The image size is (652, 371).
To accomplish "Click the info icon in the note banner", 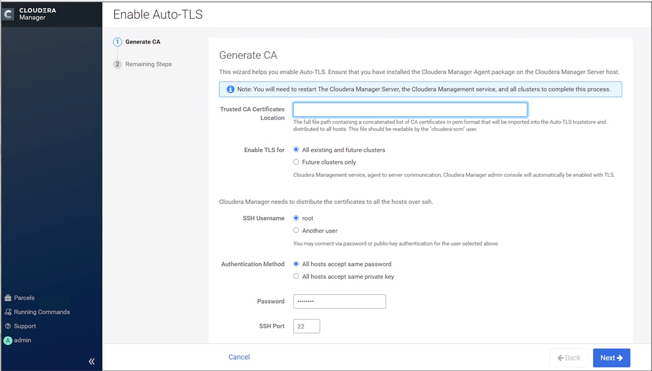I will click(x=231, y=89).
